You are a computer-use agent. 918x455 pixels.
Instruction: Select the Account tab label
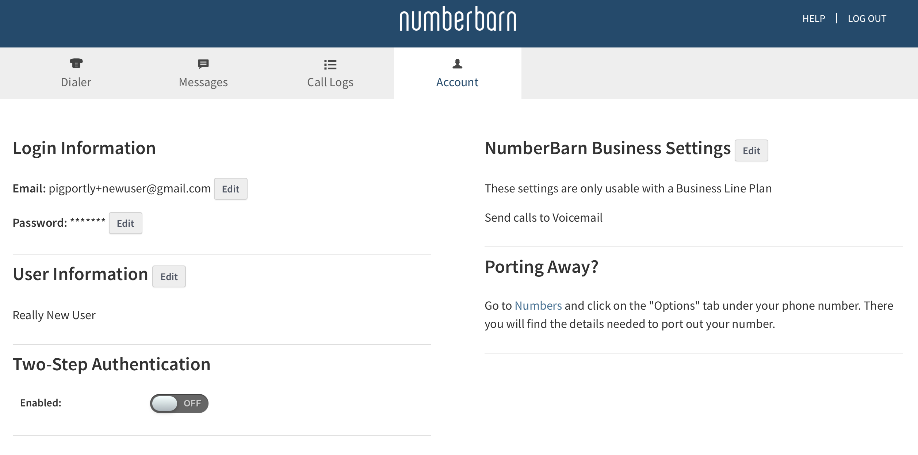point(457,82)
